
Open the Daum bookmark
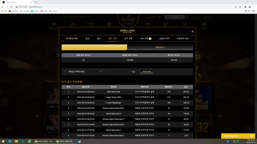point(53,11)
